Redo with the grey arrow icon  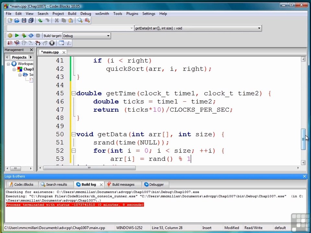point(47,20)
